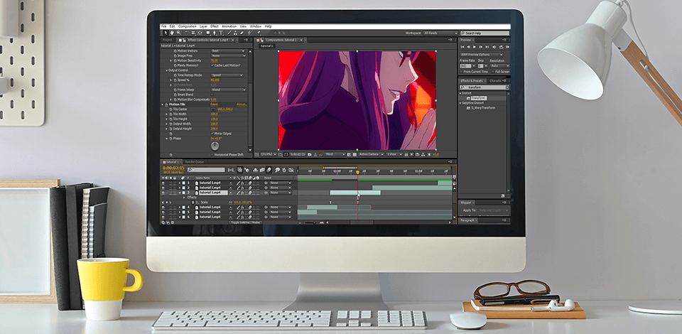Click the Phase angle dial control
The height and width of the screenshot is (334, 682).
tap(215, 146)
